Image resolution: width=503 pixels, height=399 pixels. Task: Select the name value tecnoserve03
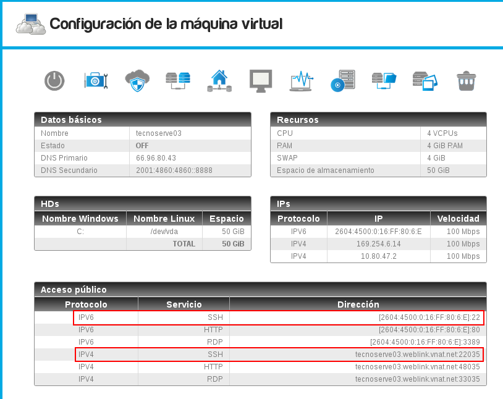pyautogui.click(x=158, y=133)
